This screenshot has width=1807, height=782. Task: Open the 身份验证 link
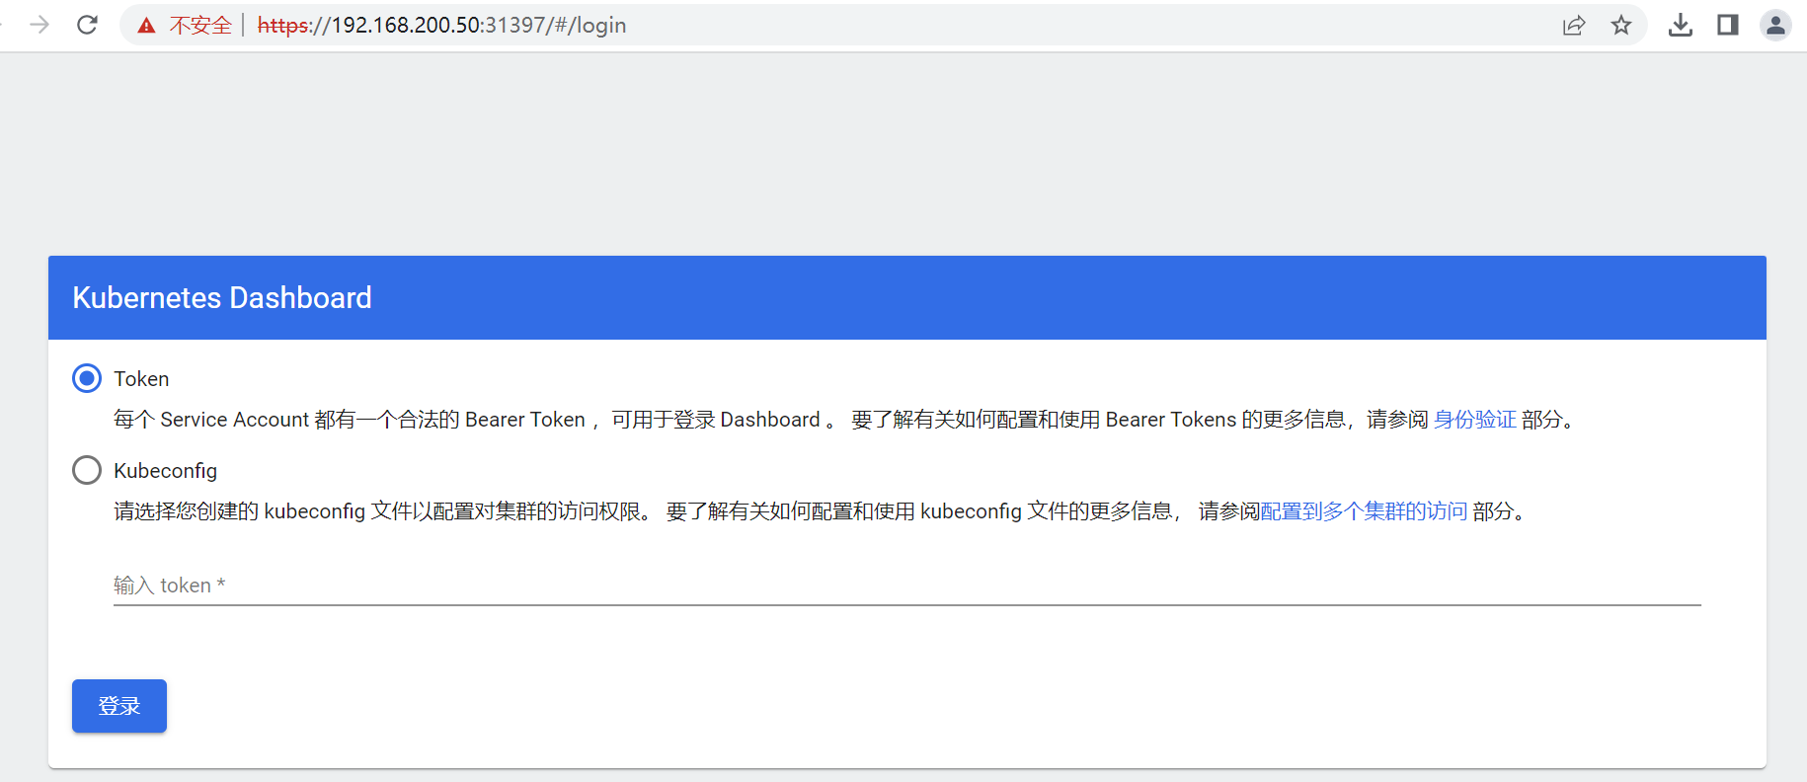point(1474,420)
